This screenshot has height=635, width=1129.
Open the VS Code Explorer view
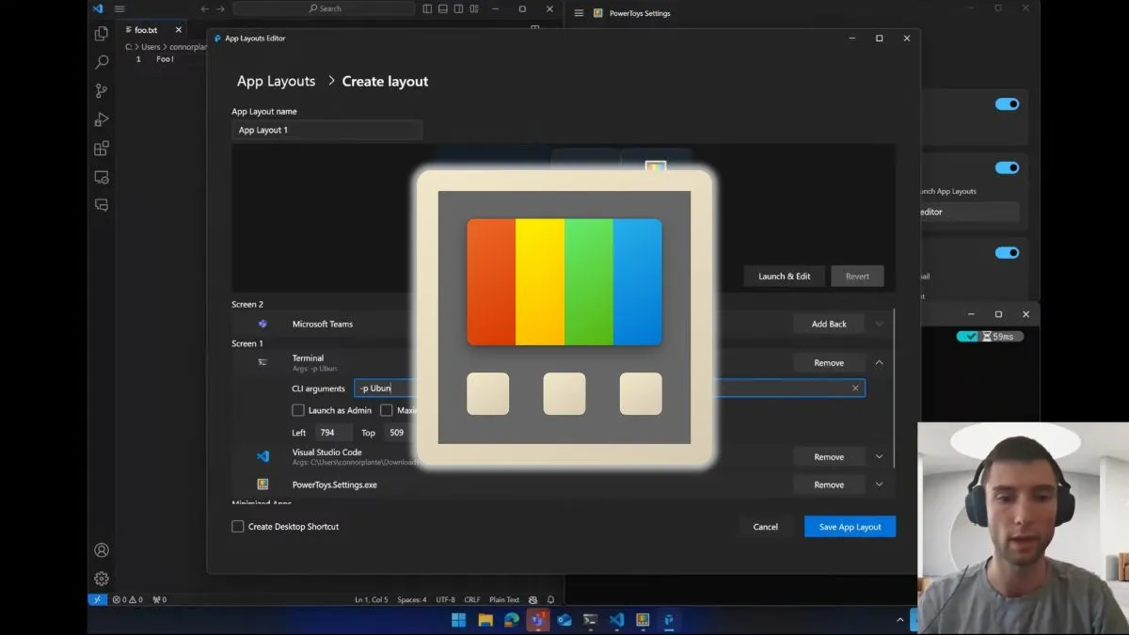(x=102, y=34)
